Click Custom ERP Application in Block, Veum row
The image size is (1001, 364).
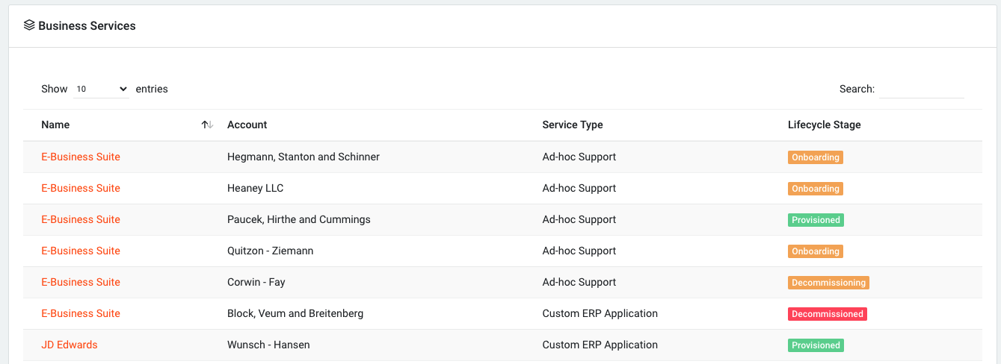click(x=600, y=313)
